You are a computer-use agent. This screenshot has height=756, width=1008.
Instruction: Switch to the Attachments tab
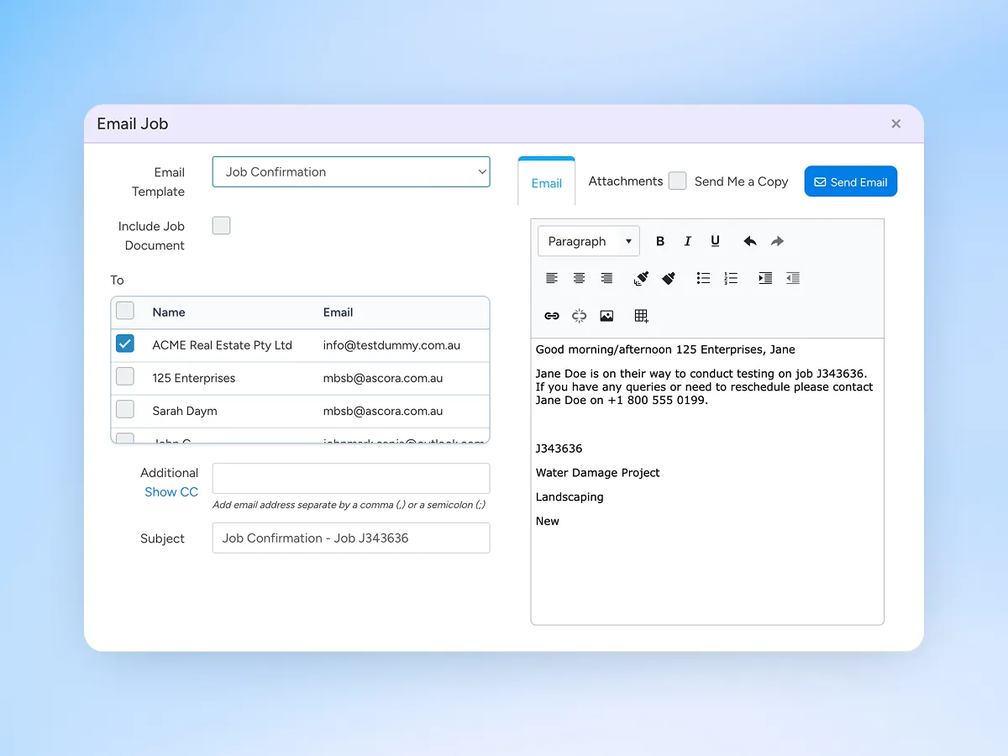(626, 181)
